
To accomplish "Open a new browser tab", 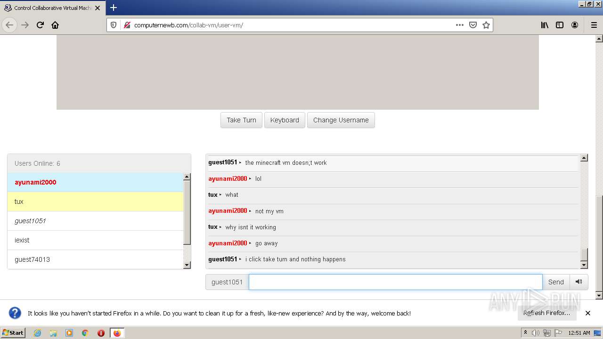I will (114, 8).
